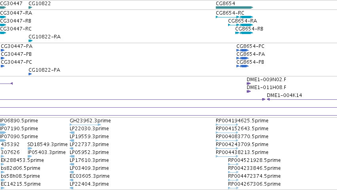Select the RP004243709.5prime EST label
337x190 pixels.
242,144
